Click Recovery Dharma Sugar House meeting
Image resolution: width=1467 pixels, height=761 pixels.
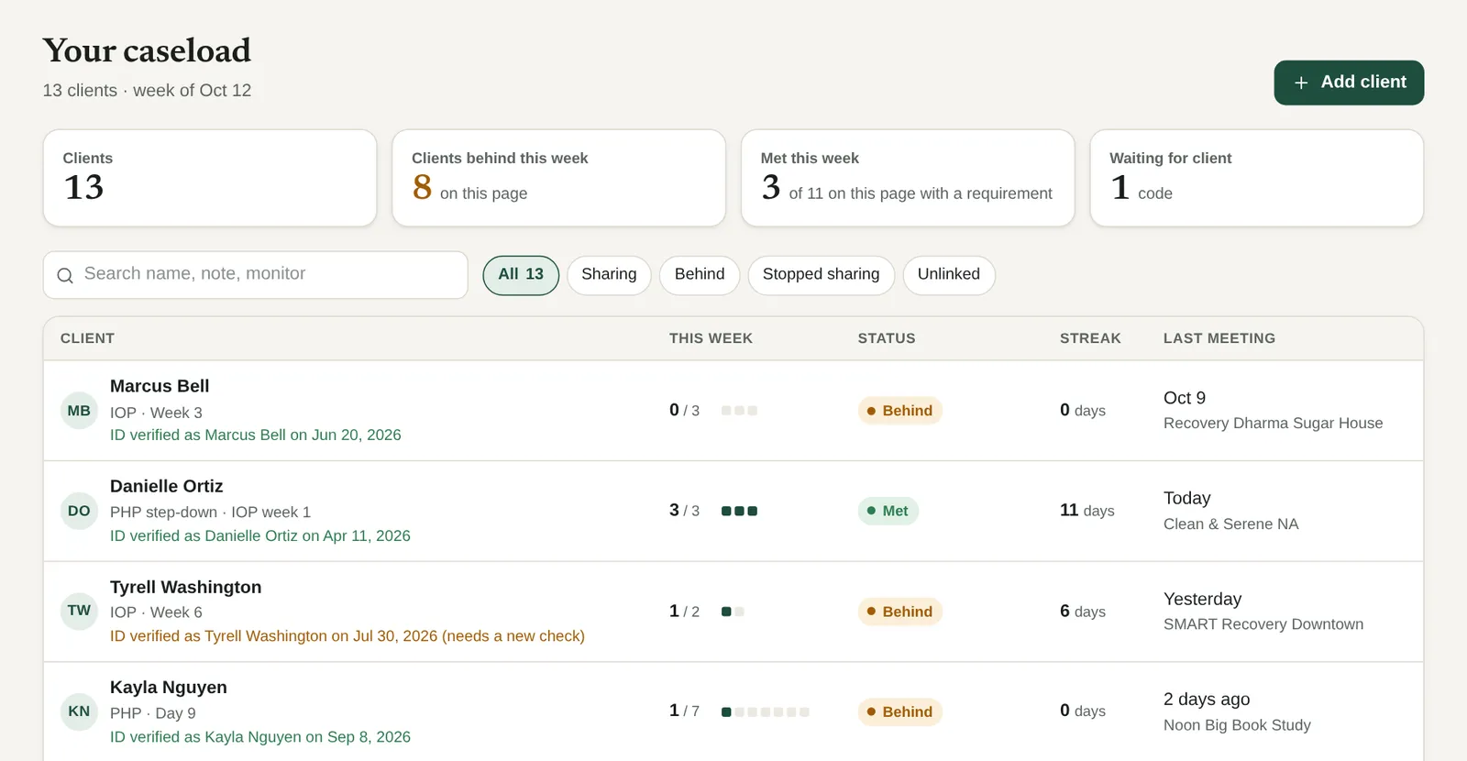pos(1273,423)
